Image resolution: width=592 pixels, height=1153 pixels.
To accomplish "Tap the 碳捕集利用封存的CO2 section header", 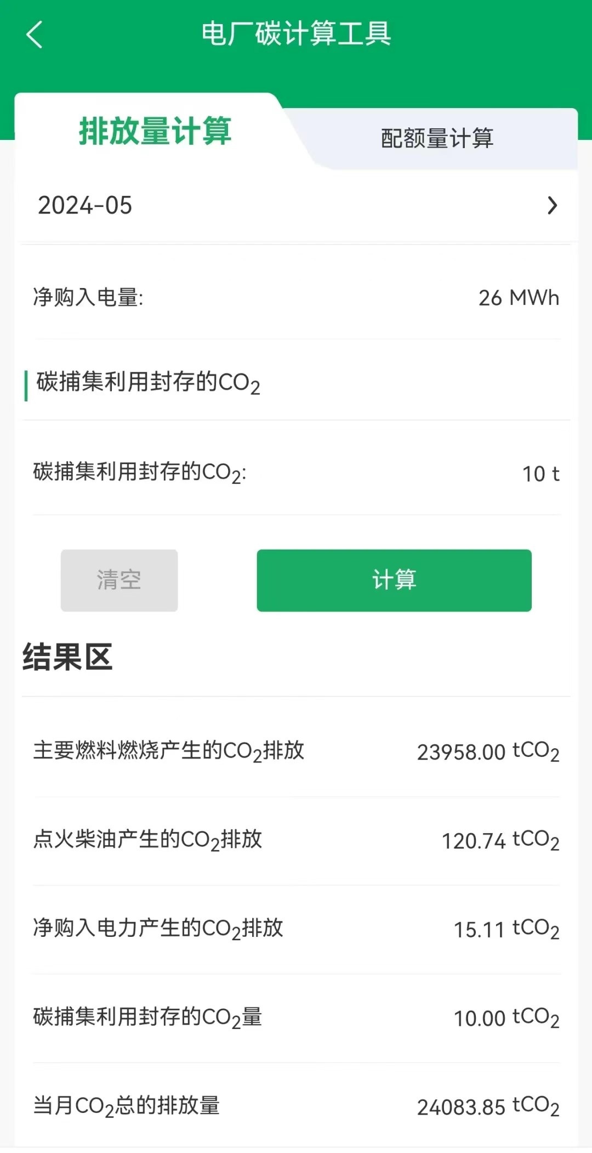I will click(148, 383).
